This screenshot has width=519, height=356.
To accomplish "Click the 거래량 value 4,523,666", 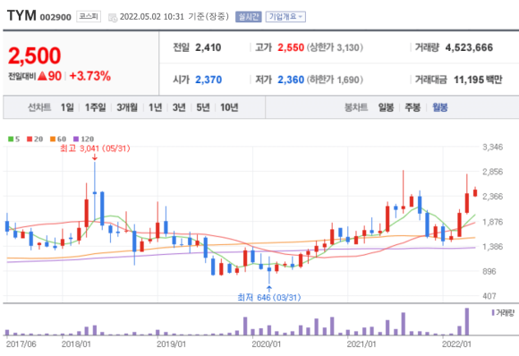I will [x=469, y=47].
